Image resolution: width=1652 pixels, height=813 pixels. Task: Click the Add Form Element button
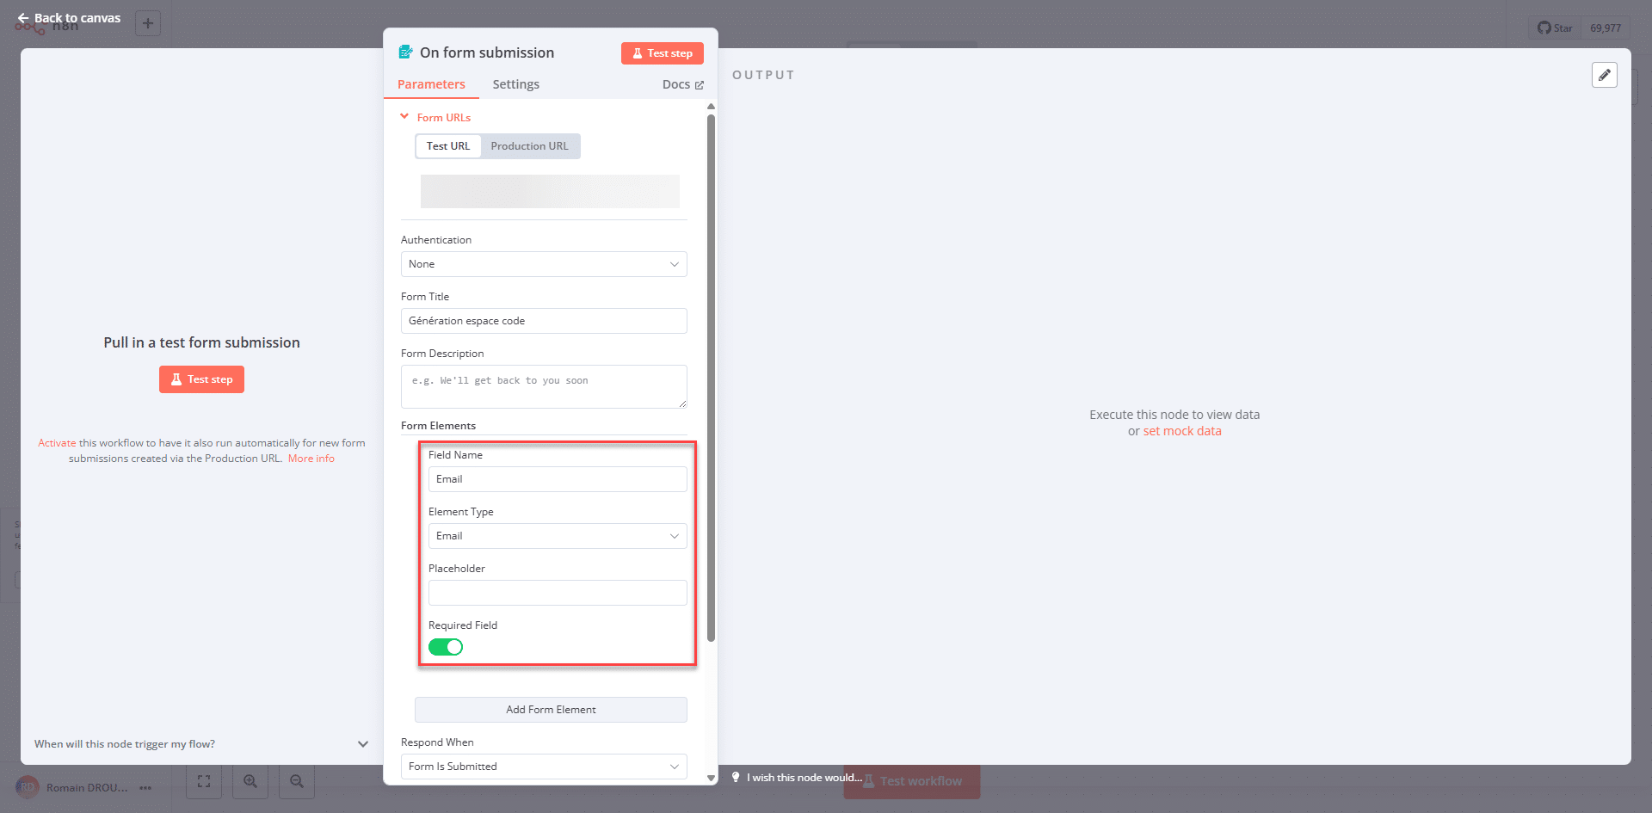pos(551,710)
